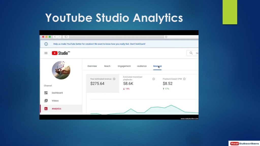The height and width of the screenshot is (146, 260).
Task: Select the Audience tab
Action: [142, 66]
